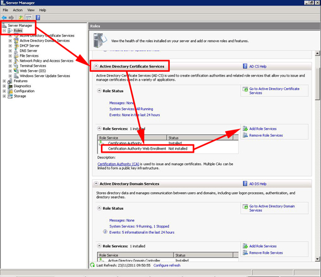The height and width of the screenshot is (277, 321).
Task: Click the Active Directory Domain Services tree icon
Action: coord(16,40)
